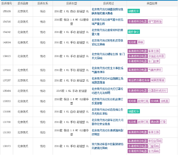Open complaint about 4S店告知公务员无购车津贴
The height and width of the screenshot is (155, 178).
point(107,111)
